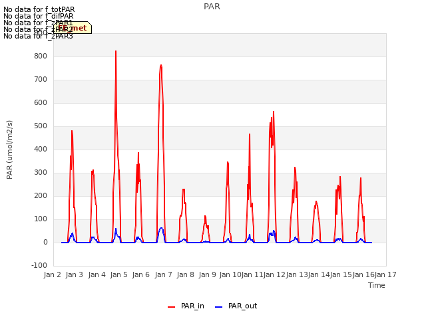This screenshot has height=319, width=426.
Task: Click the chart title PAR
Action: [x=212, y=7]
